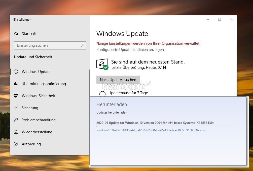Click the Windows-Sicherheit shield icon

click(16, 96)
